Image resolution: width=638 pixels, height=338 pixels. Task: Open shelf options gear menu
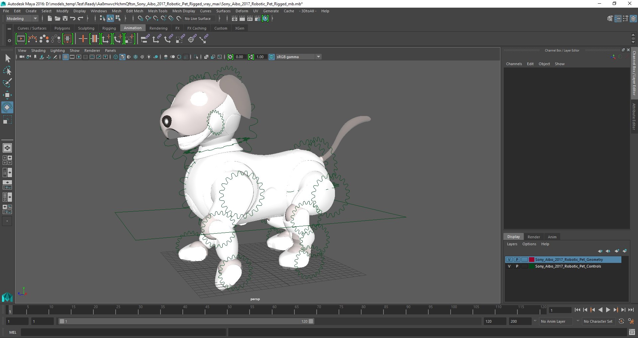pos(9,41)
